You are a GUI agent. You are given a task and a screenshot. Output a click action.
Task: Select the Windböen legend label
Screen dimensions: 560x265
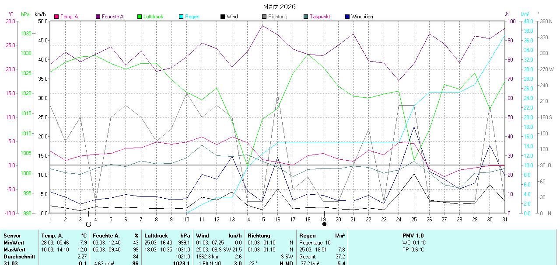(362, 17)
